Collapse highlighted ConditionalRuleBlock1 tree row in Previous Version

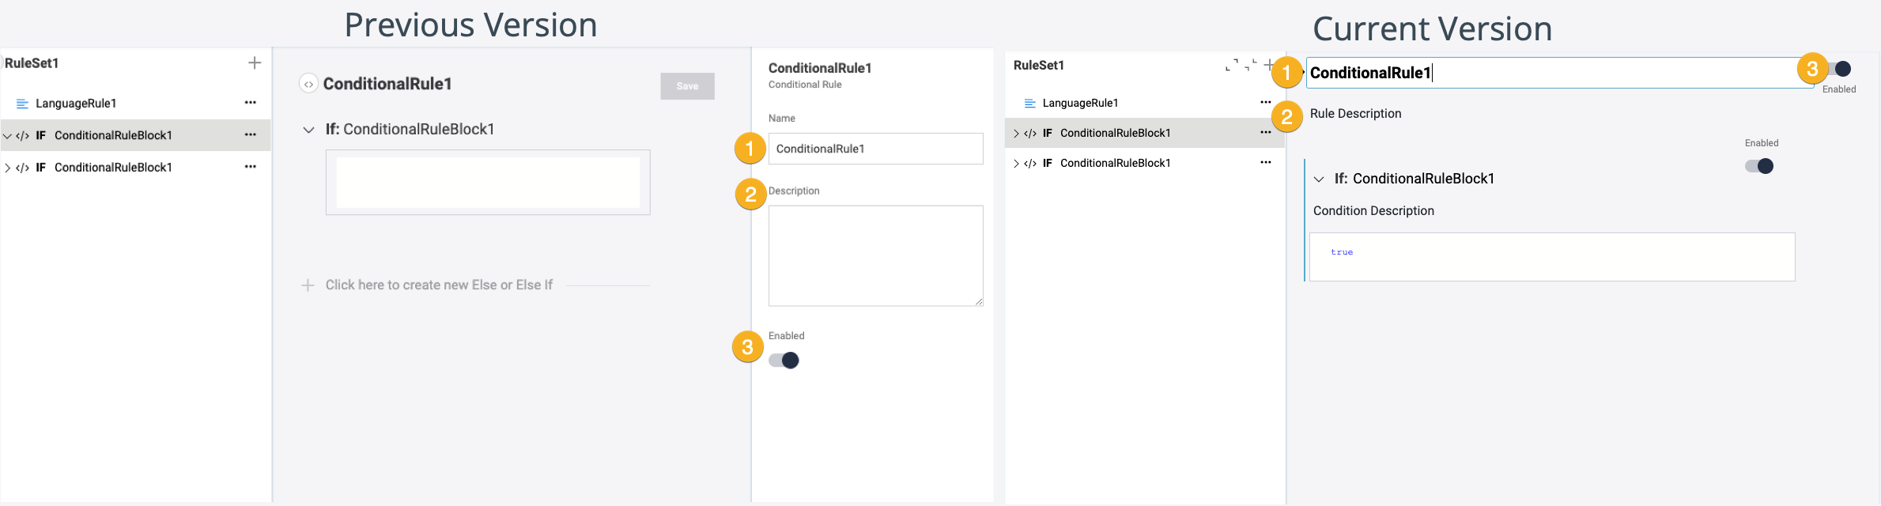tap(8, 136)
